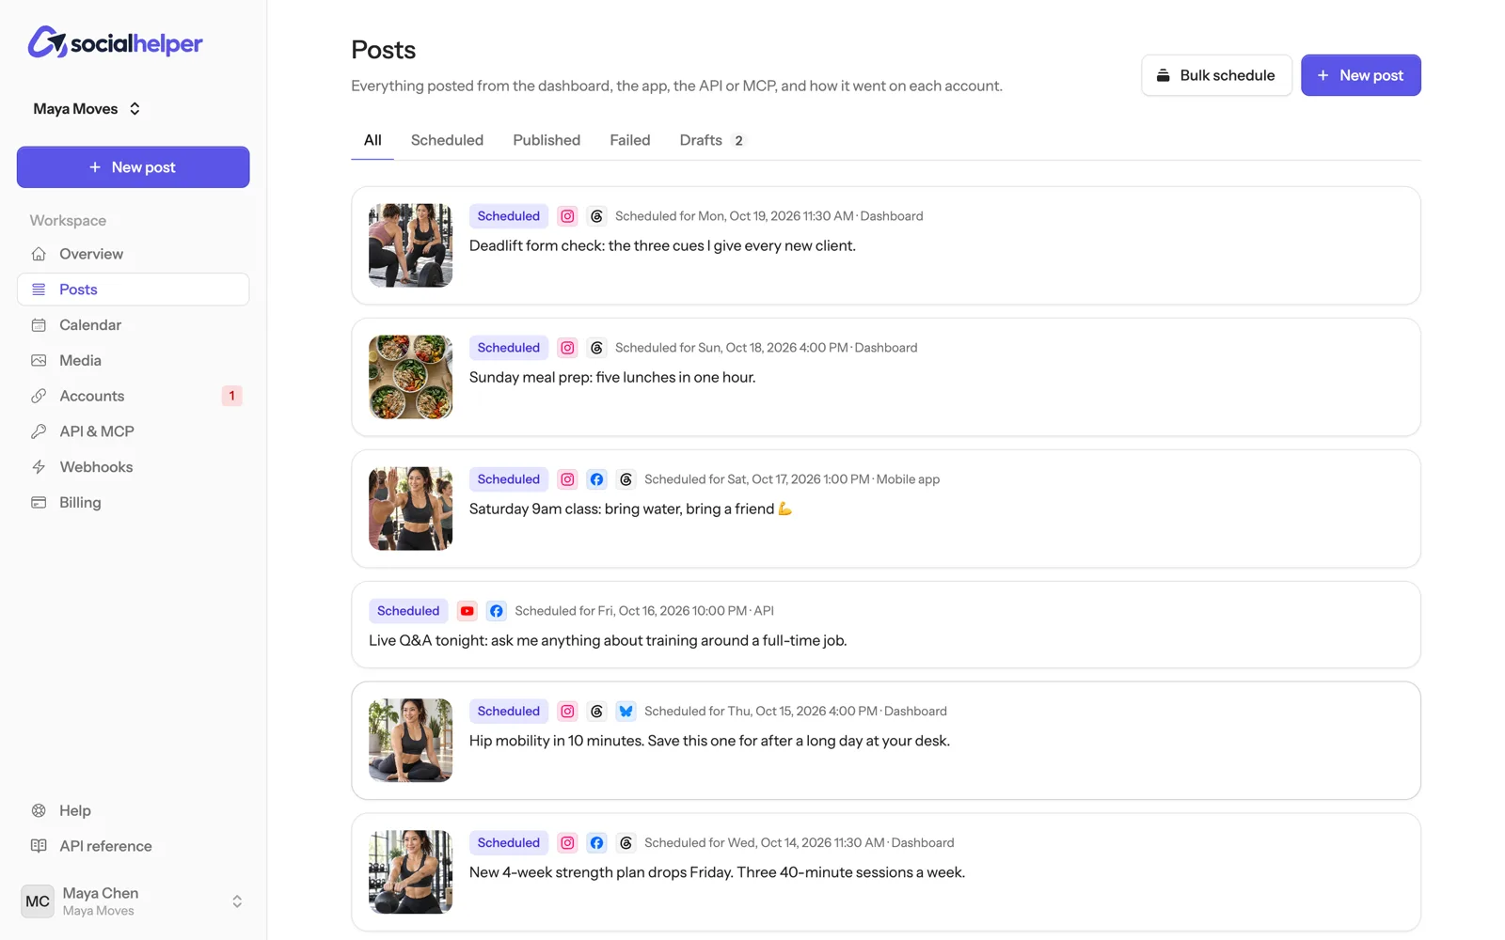This screenshot has width=1505, height=940.
Task: Open the Hip mobility post thumbnail
Action: coord(410,740)
